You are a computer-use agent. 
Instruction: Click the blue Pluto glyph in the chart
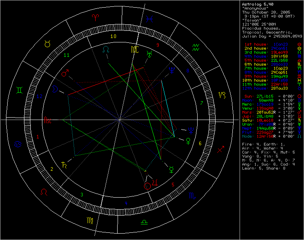point(191,131)
